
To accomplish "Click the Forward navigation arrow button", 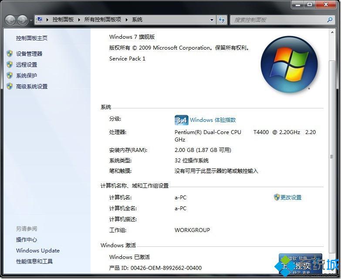I will tap(22, 20).
